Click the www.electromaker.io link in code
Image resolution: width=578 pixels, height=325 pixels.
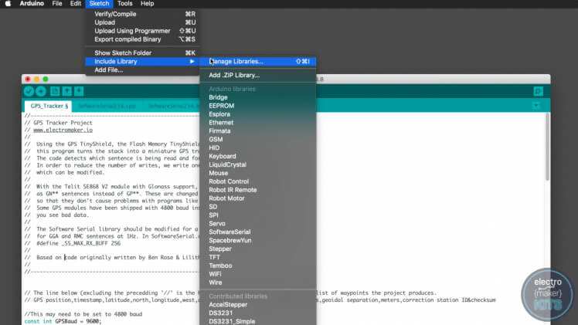tap(63, 130)
